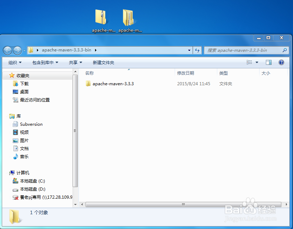Open the 音乐 library
The width and height of the screenshot is (293, 229).
[x=24, y=156]
